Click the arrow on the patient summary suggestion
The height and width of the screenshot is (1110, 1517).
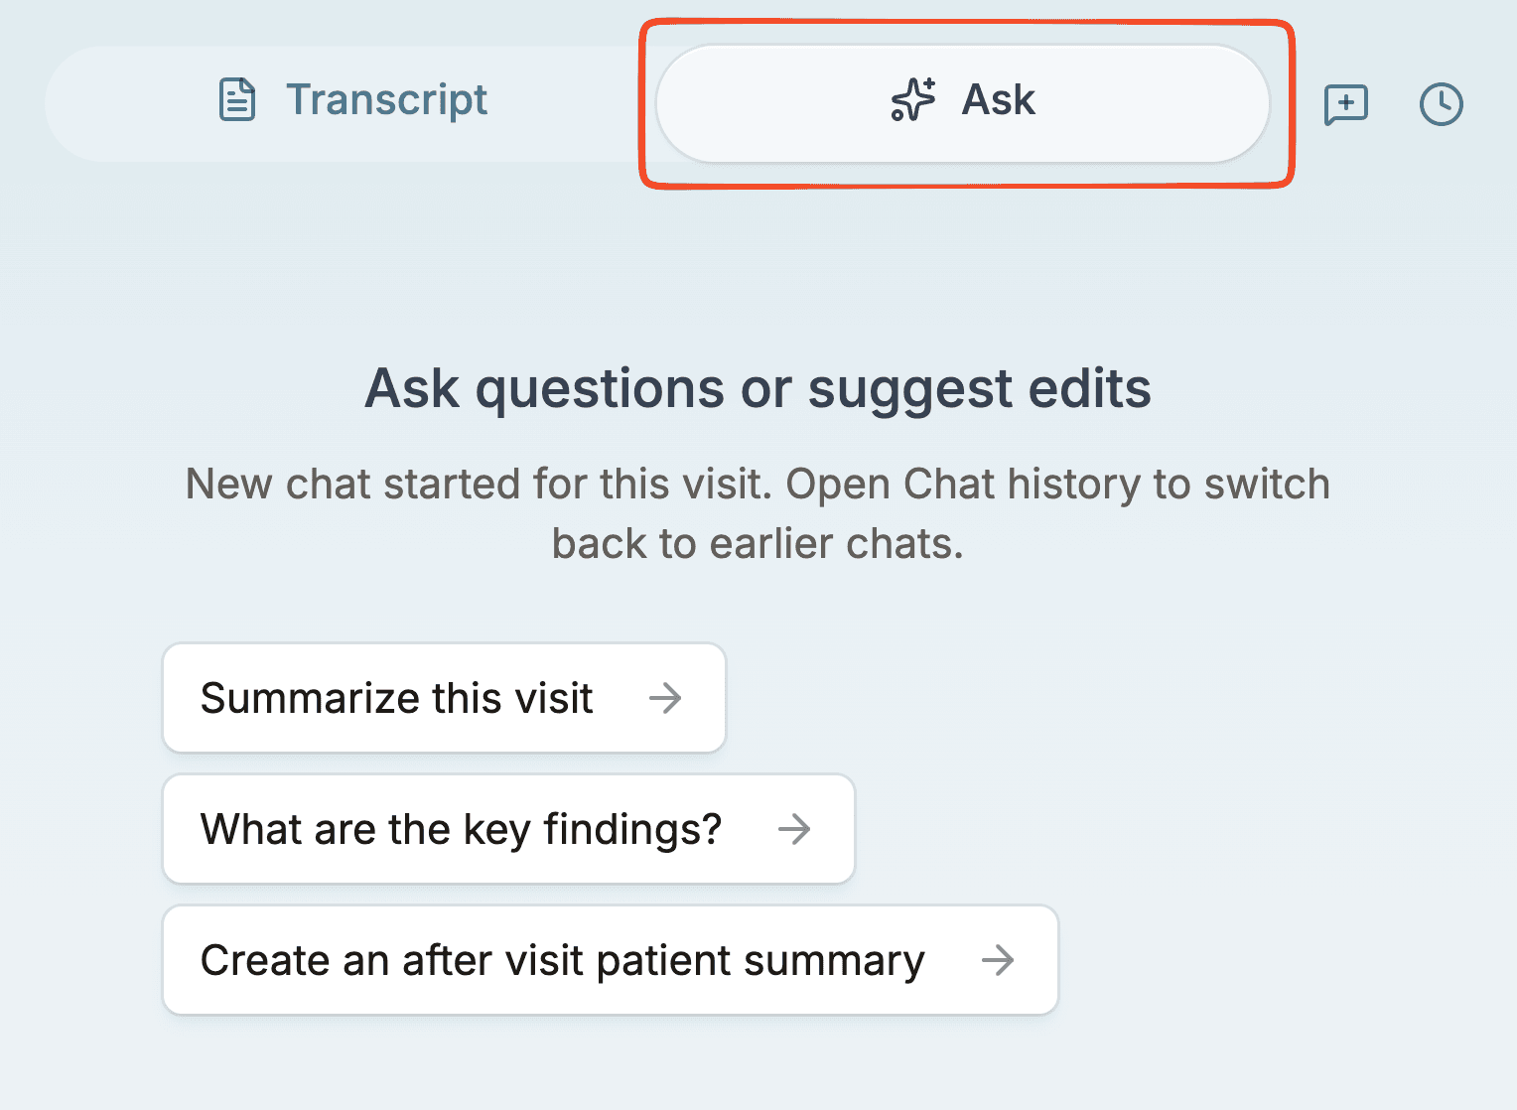[998, 960]
